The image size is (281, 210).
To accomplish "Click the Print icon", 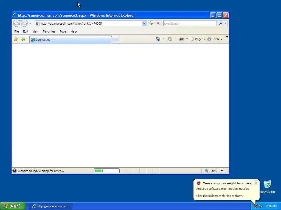I will [182, 39].
